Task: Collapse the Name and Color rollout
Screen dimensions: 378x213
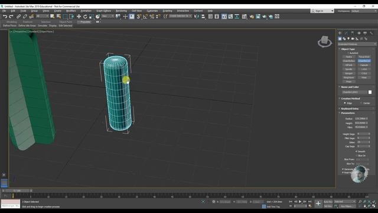Action: click(350, 87)
